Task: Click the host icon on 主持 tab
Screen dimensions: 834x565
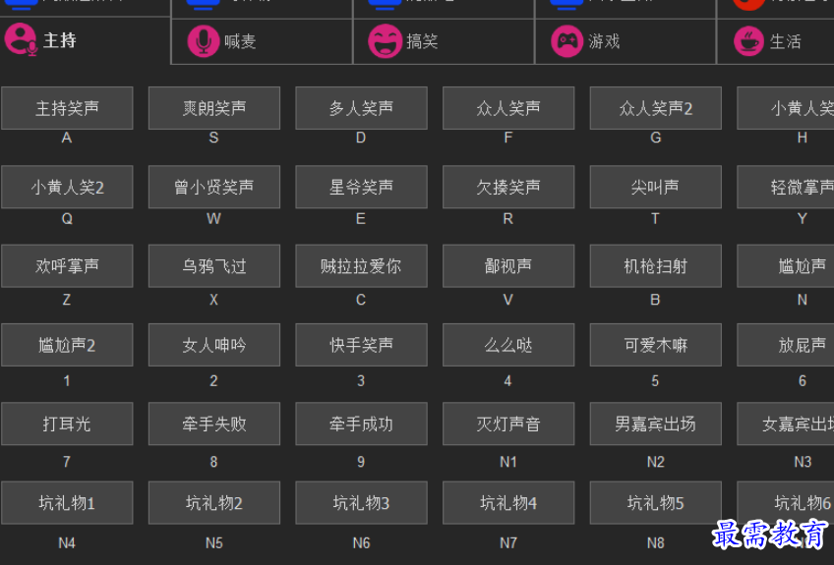Action: [x=21, y=40]
